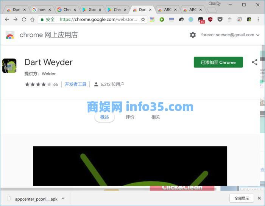Click the 已添加至 Chrome button
Screen dimensions: 265x206
[218, 62]
